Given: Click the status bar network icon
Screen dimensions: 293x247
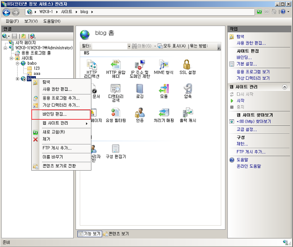Looking at the screenshot, I should [285, 242].
